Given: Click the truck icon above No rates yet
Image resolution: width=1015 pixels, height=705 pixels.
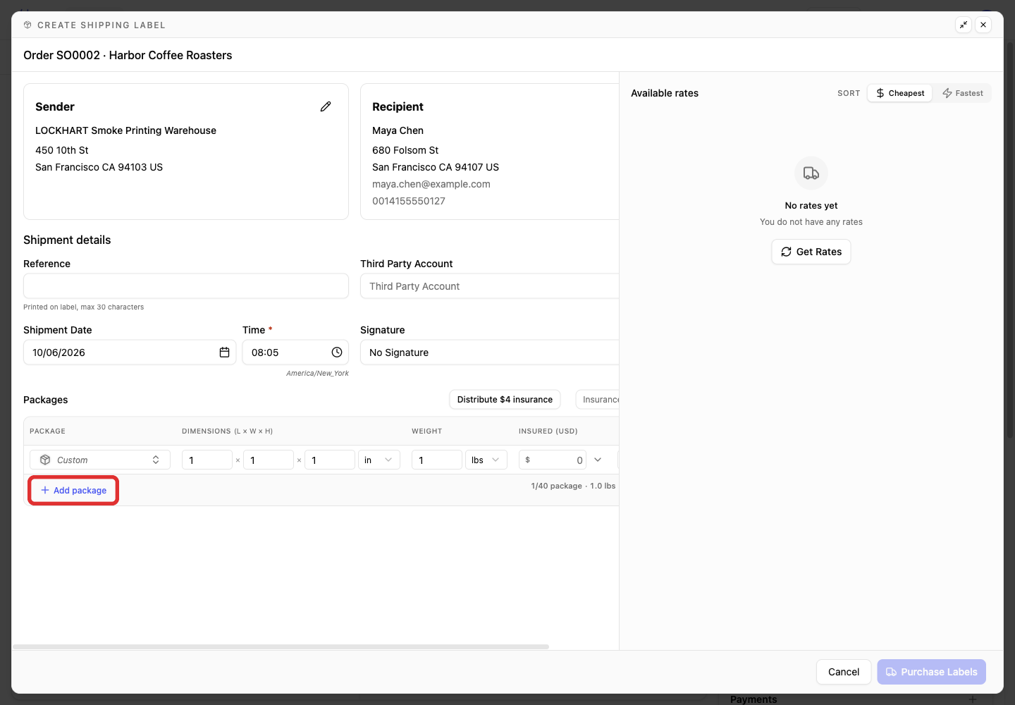Looking at the screenshot, I should tap(811, 173).
